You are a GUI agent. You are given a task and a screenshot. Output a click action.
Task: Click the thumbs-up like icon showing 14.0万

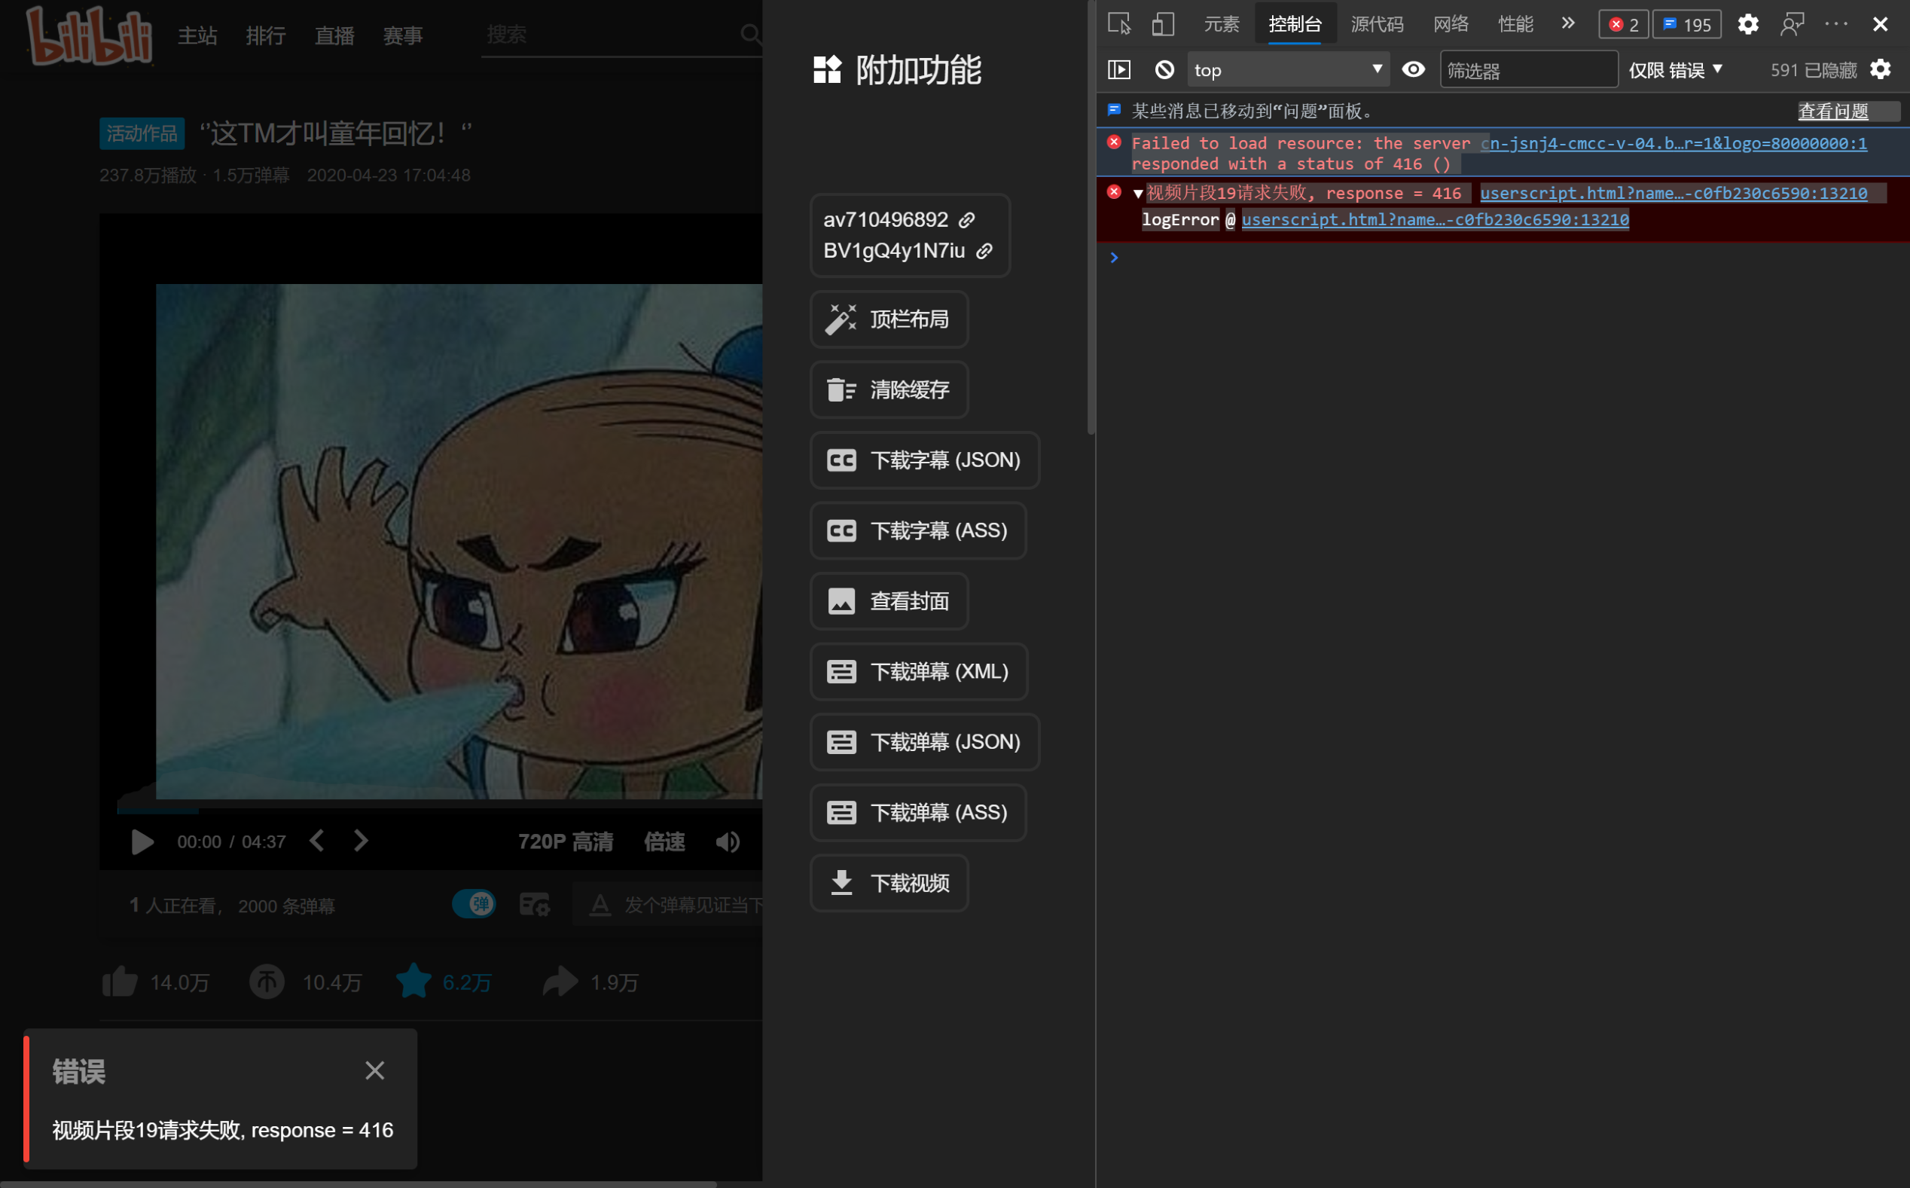[x=121, y=982]
